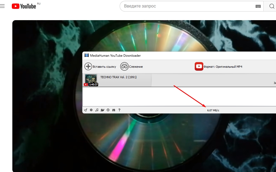Click the 6.07 МБ/с speed readout
The image size is (276, 172).
click(x=213, y=110)
